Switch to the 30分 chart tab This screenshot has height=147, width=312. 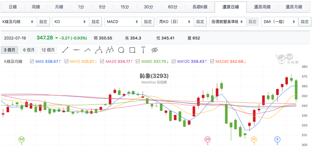[148, 7]
